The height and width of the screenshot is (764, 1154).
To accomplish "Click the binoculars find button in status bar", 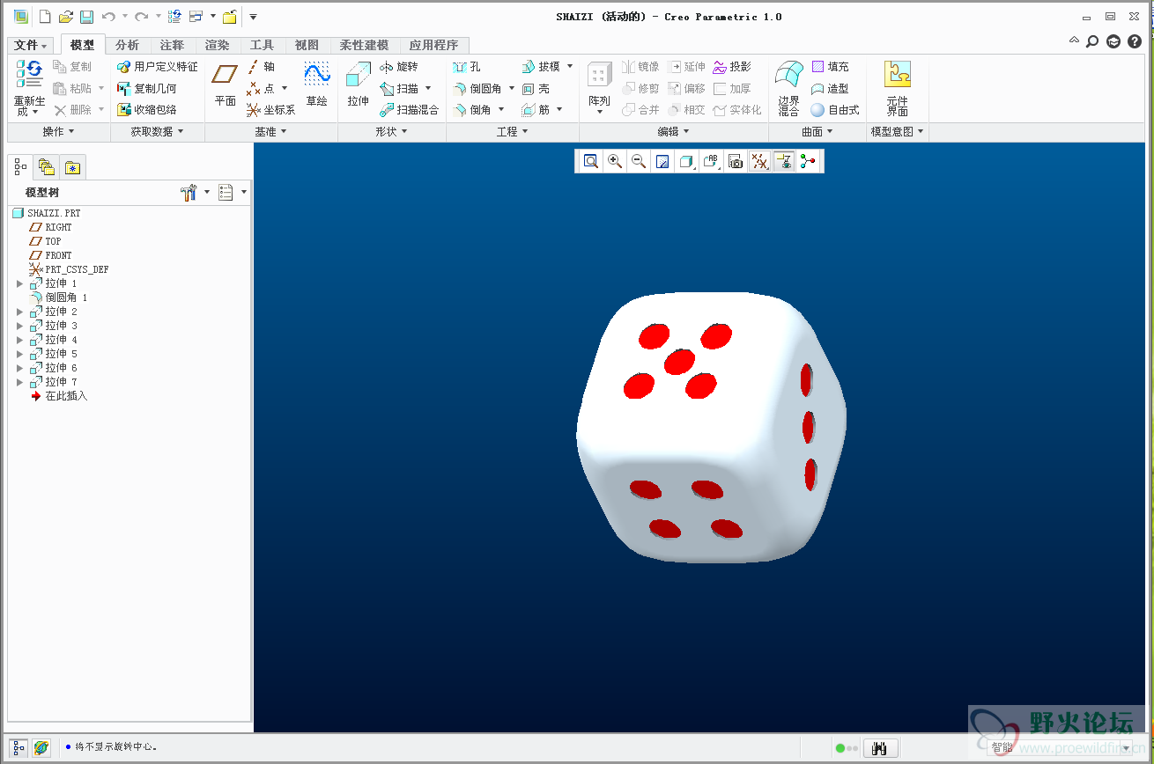I will pyautogui.click(x=879, y=748).
